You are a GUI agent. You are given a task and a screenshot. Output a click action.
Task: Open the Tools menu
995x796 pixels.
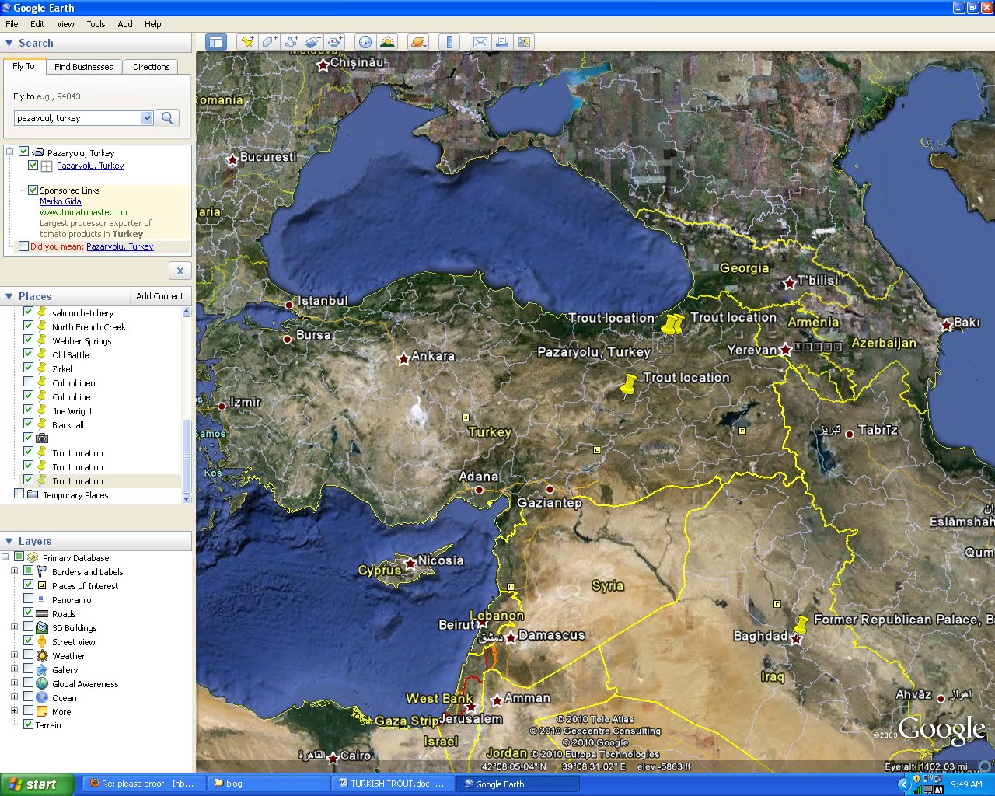point(96,24)
